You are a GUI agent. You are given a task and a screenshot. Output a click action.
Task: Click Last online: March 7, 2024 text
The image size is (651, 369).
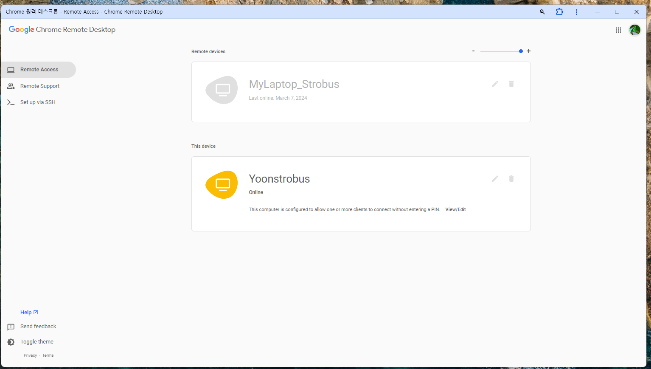tap(278, 98)
